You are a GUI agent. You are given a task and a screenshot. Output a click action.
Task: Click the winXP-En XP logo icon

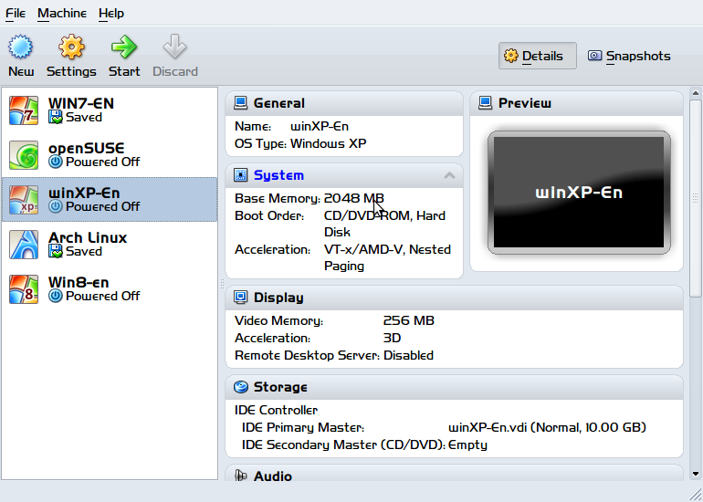[24, 200]
